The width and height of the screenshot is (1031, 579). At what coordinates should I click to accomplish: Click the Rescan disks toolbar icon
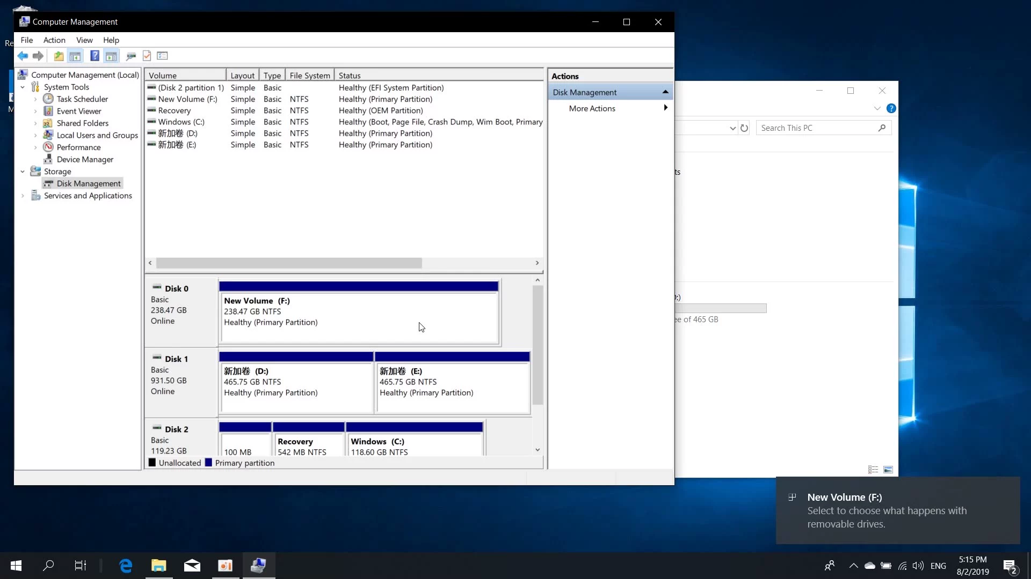point(130,56)
